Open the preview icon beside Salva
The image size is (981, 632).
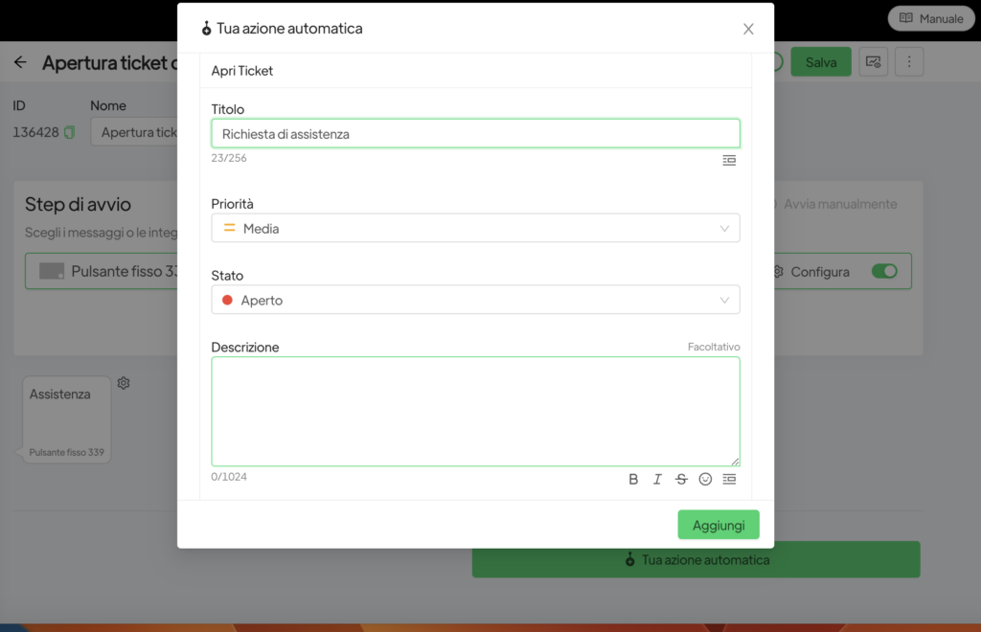click(x=873, y=62)
